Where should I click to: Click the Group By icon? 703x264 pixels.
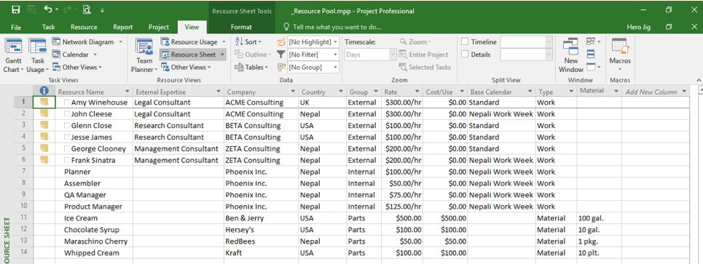(x=280, y=67)
